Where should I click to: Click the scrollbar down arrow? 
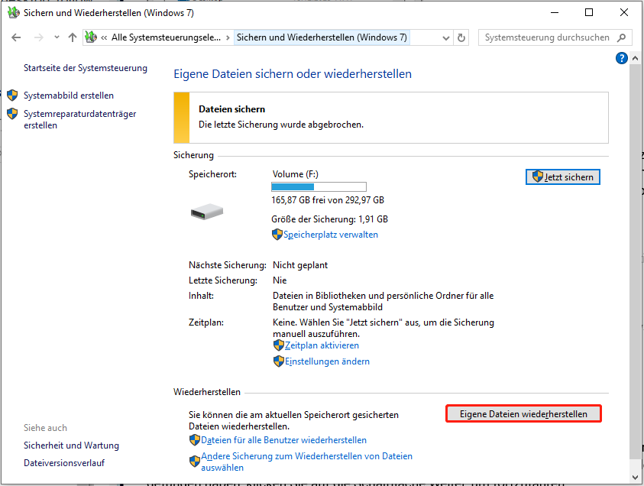[x=635, y=478]
